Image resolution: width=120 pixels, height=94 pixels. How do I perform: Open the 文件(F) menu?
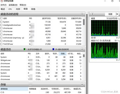4,5
